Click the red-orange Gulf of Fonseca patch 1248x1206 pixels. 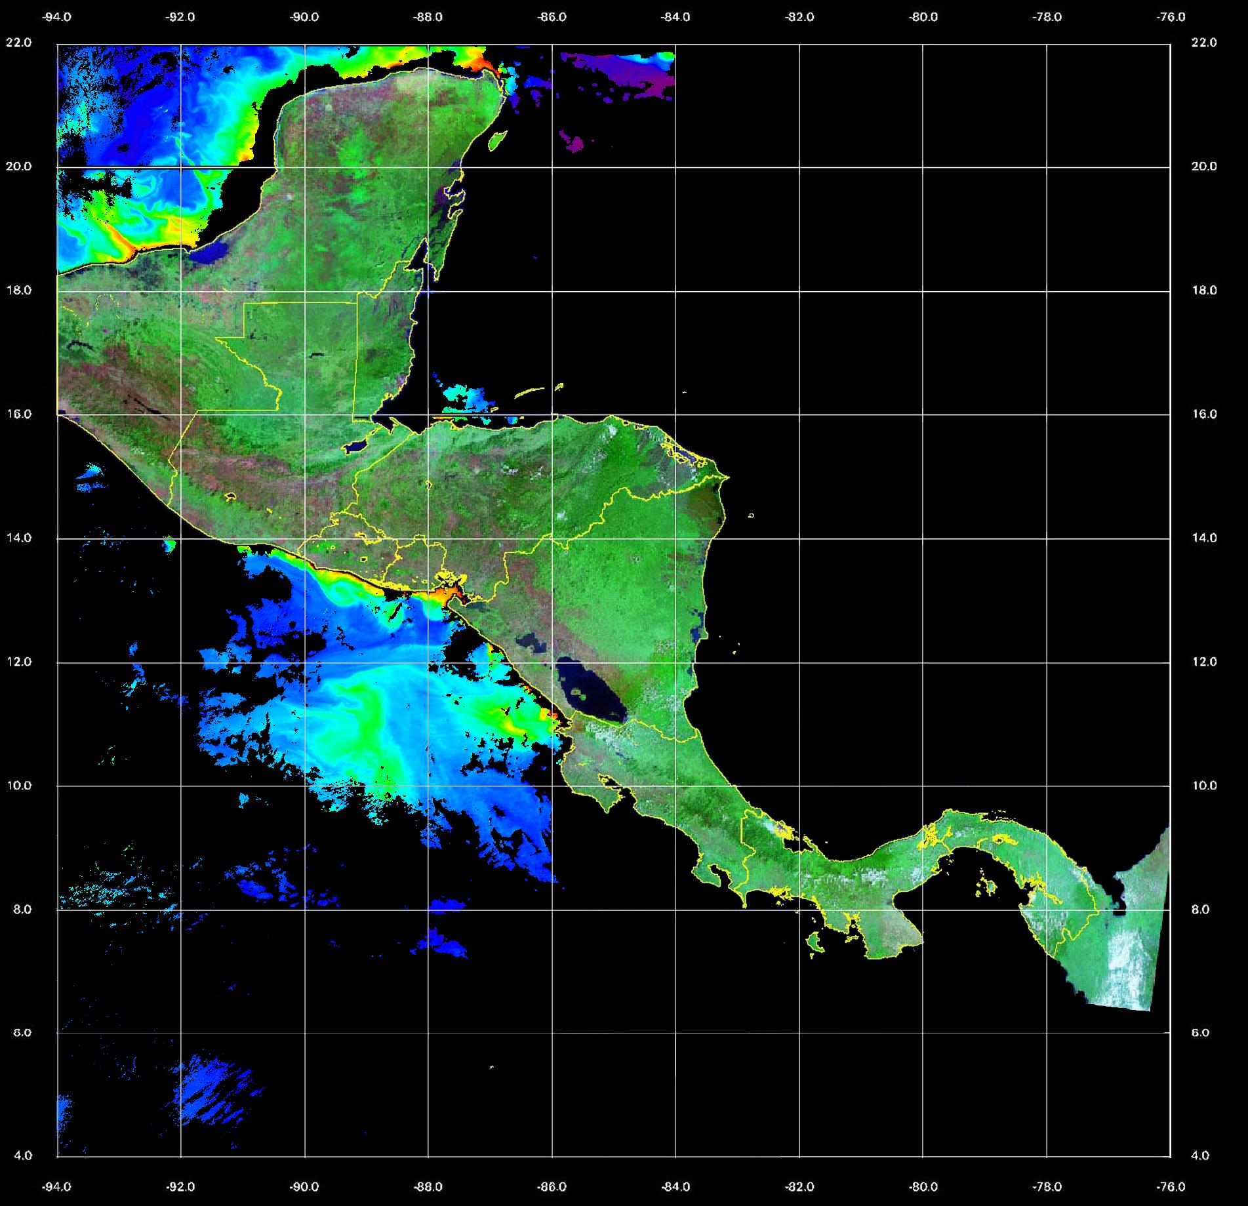[447, 595]
